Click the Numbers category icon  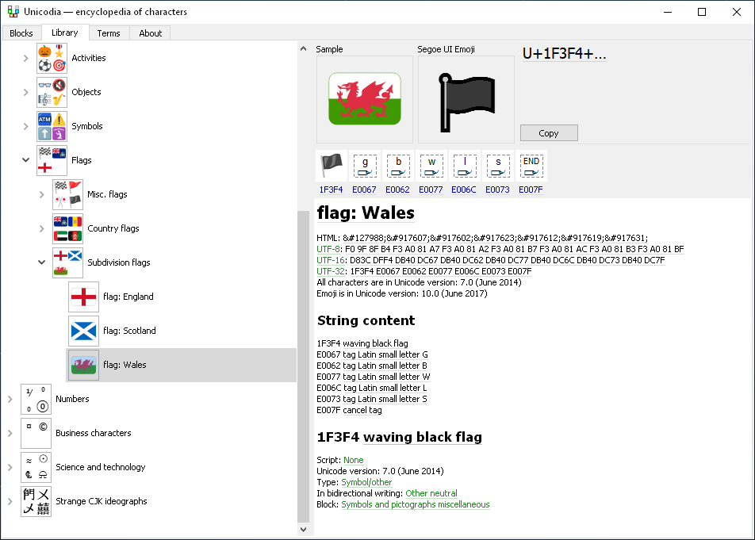[36, 399]
